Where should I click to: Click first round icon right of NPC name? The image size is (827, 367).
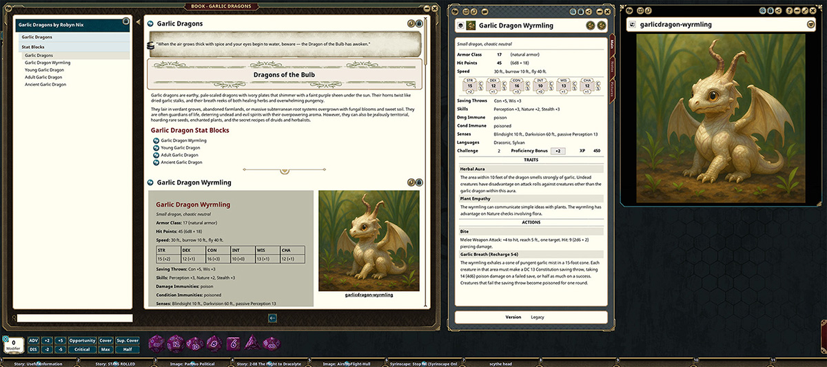pos(591,25)
